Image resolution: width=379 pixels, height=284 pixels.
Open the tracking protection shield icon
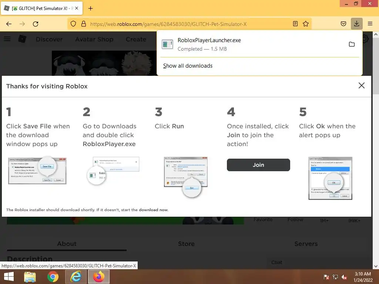pos(73,24)
